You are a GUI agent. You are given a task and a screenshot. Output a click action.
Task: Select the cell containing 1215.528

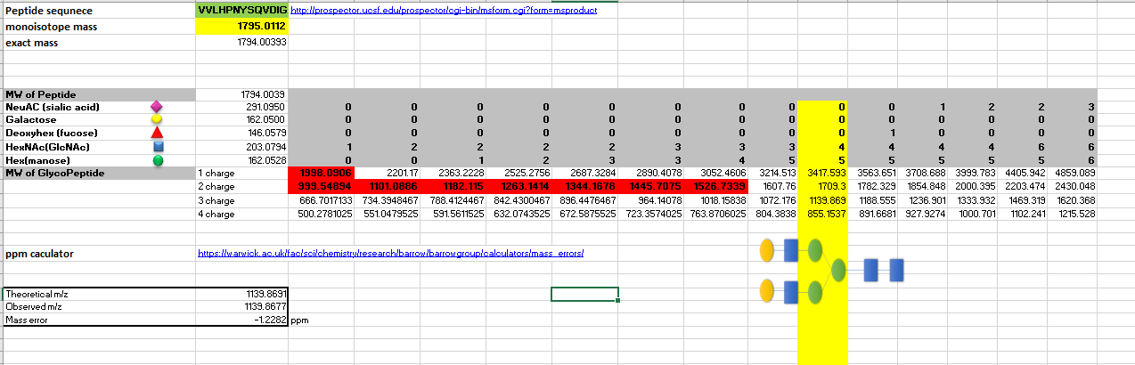pos(1074,214)
